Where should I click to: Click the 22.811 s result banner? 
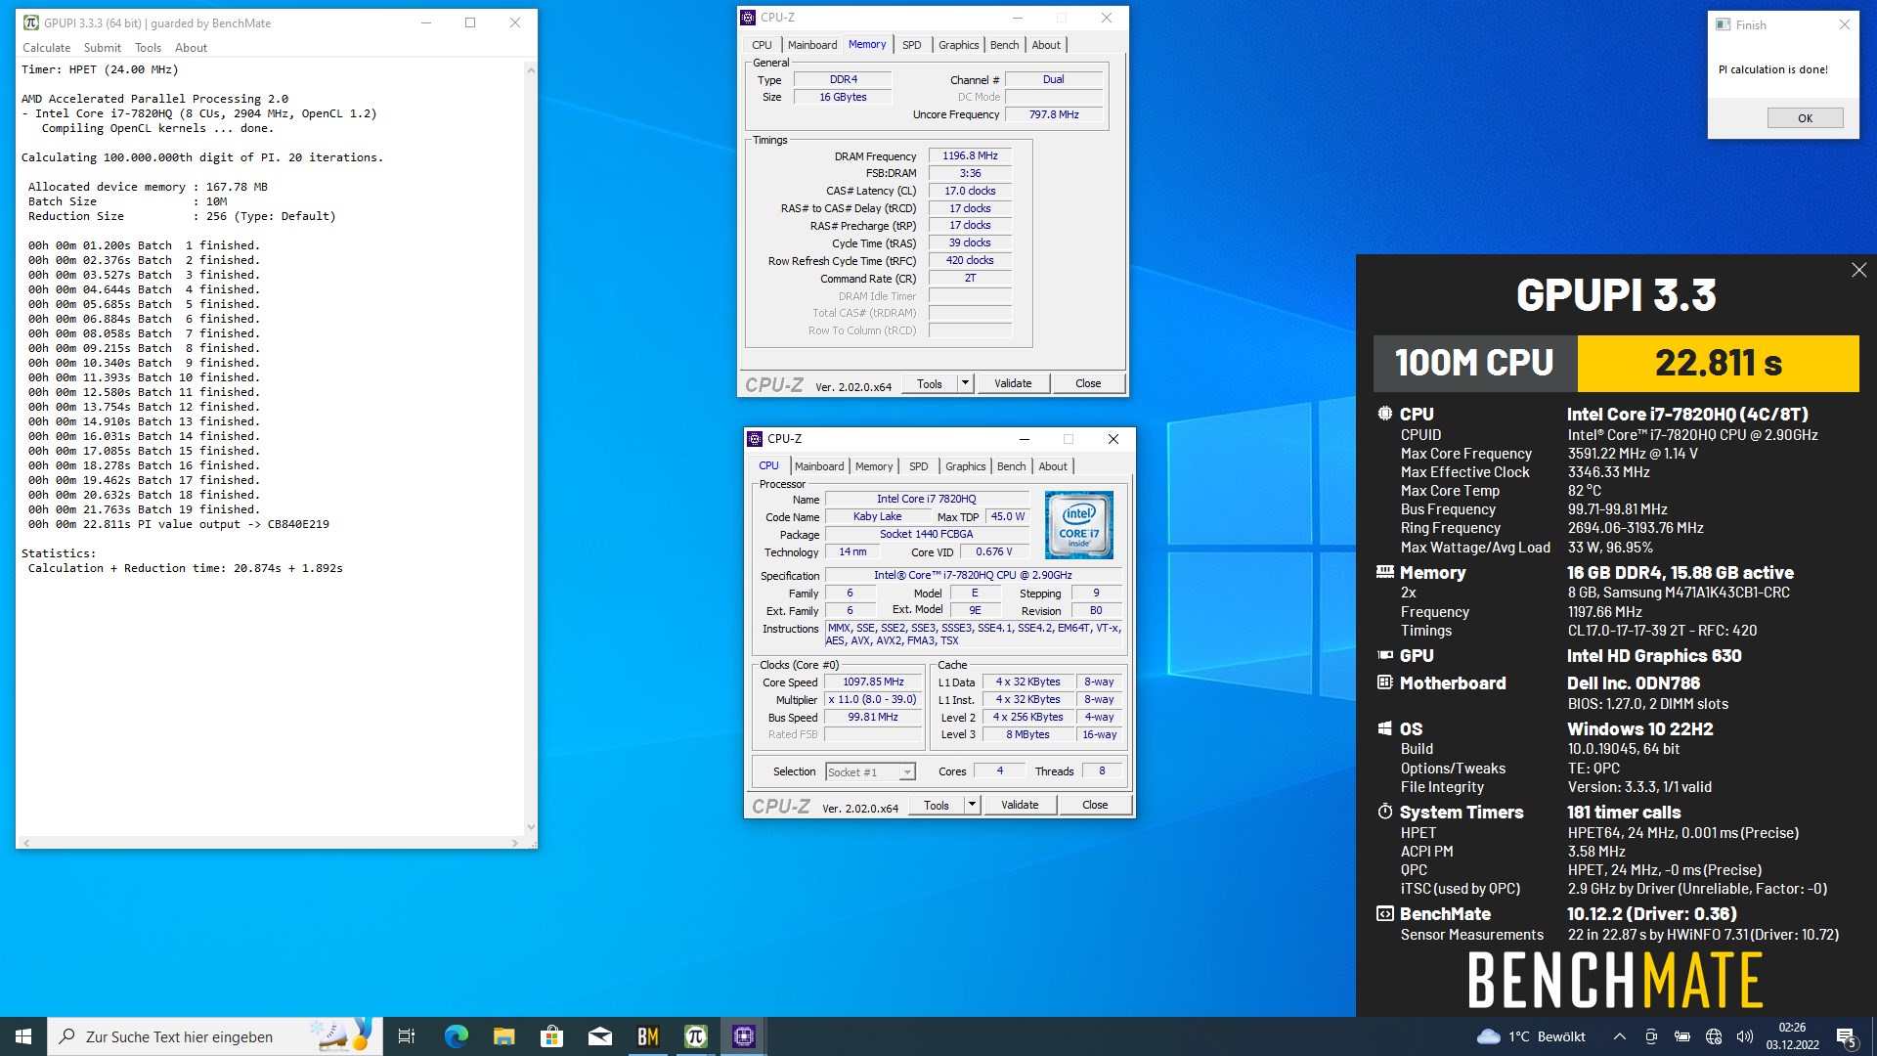coord(1718,363)
